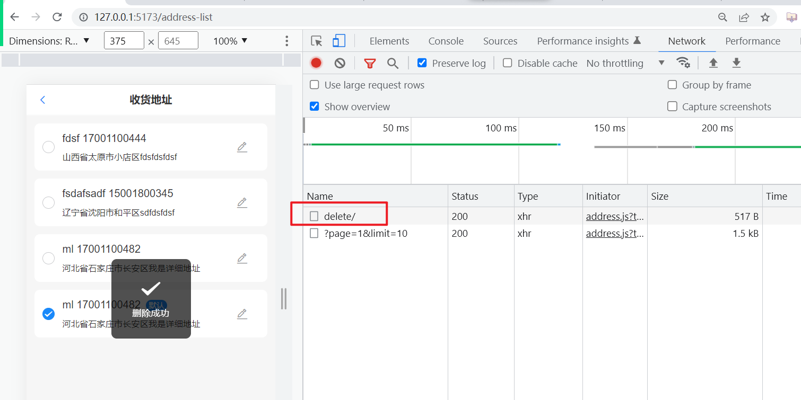
Task: Click the viewport height field showing 645
Action: click(178, 41)
